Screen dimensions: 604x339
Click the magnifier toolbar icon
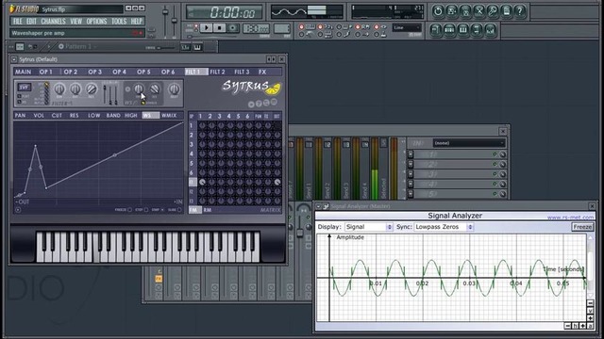(493, 11)
